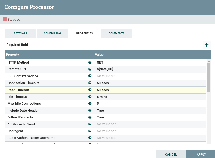Click the properties table scrollbar thumb
Image resolution: width=215 pixels, height=158 pixels.
209,78
